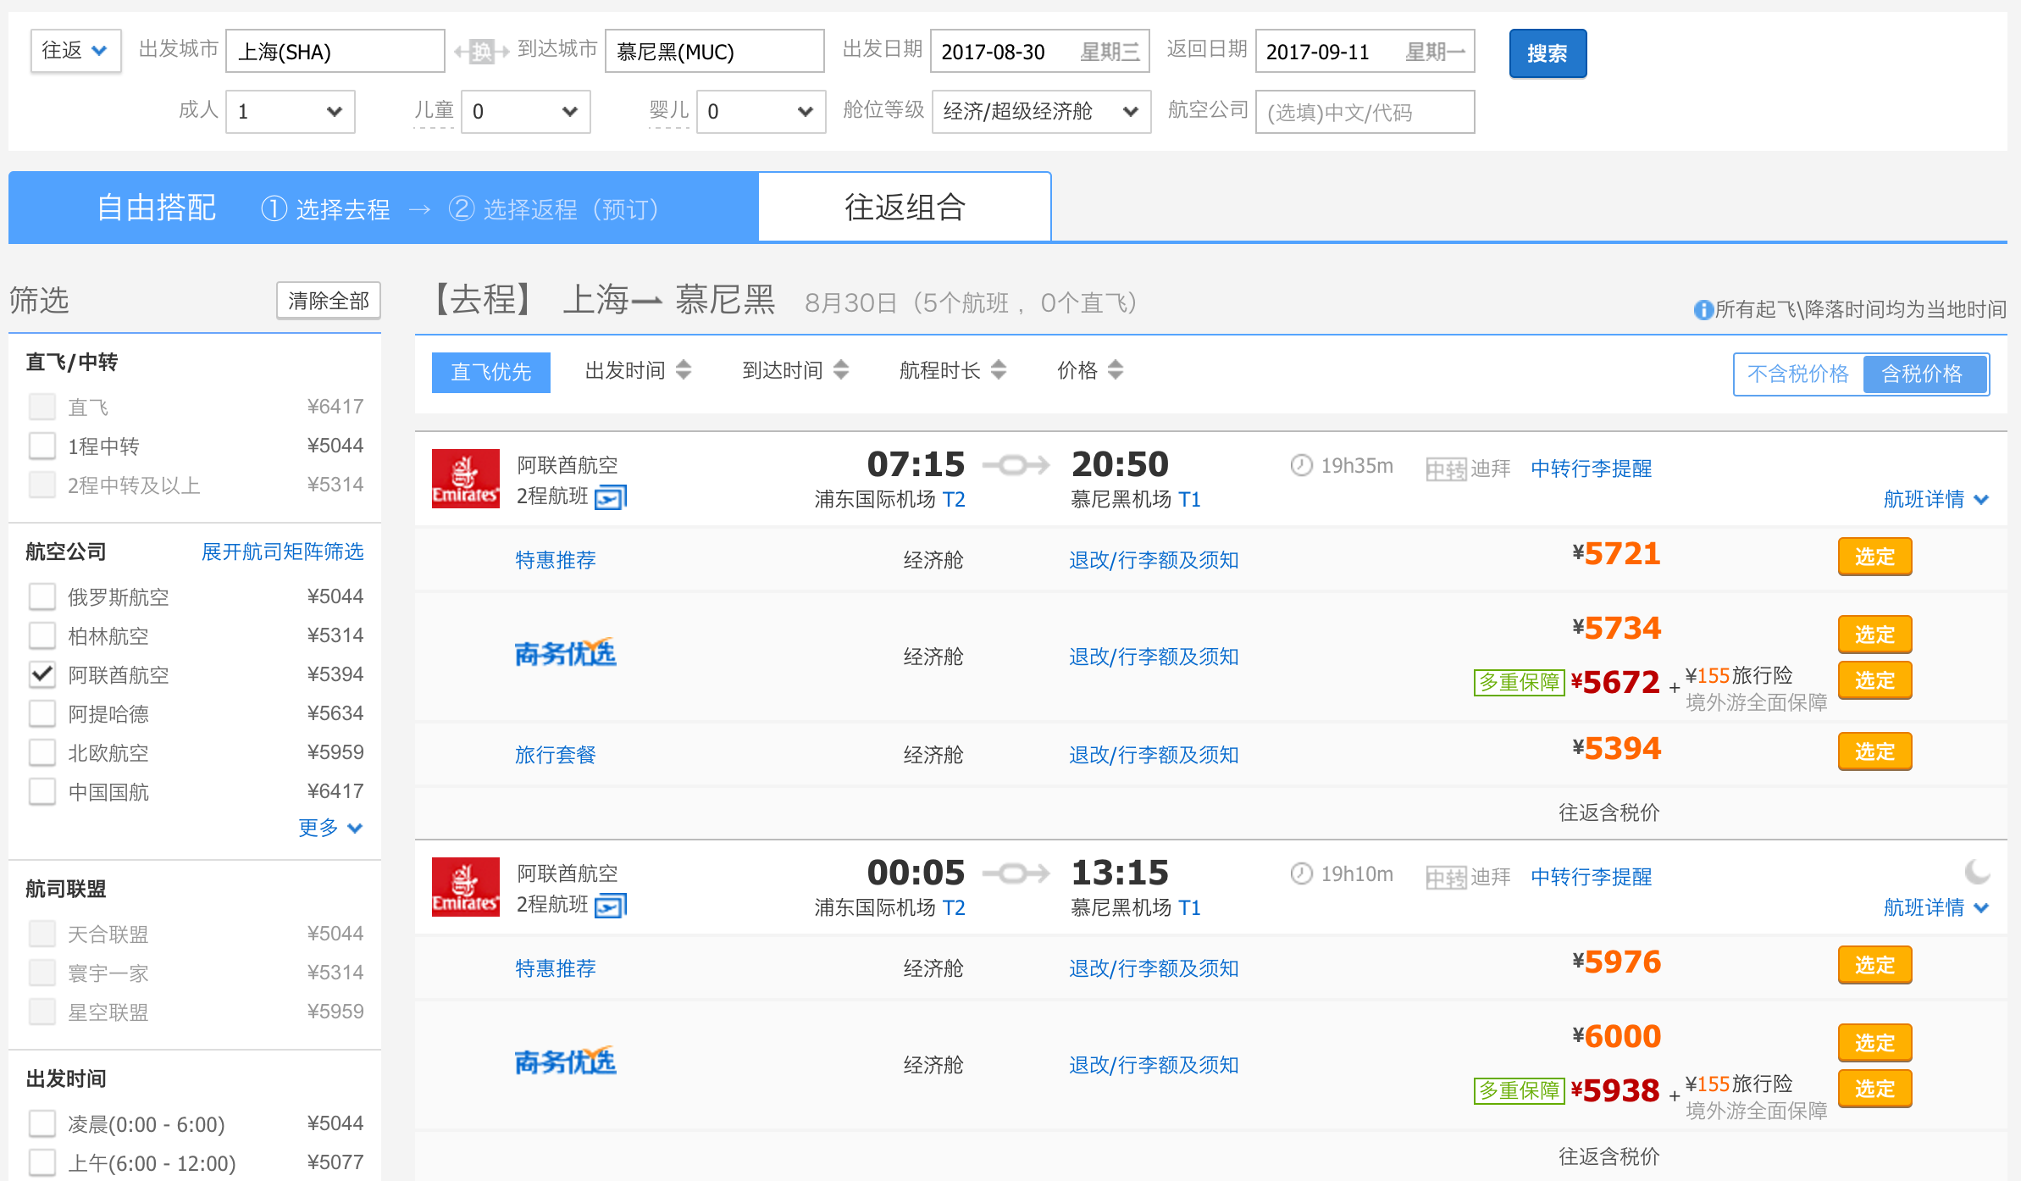The image size is (2021, 1181).
Task: Click Emirates logo of the 00:05 flight
Action: click(x=465, y=887)
